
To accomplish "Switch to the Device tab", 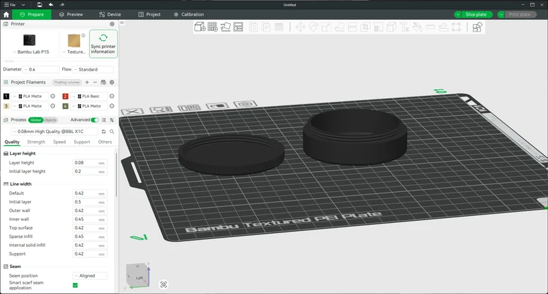I will coord(110,14).
